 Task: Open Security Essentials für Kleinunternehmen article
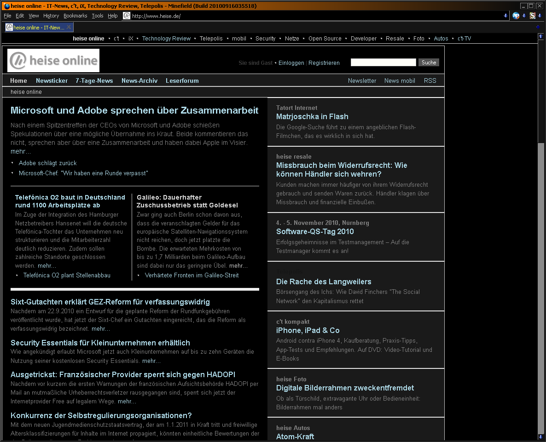point(100,343)
